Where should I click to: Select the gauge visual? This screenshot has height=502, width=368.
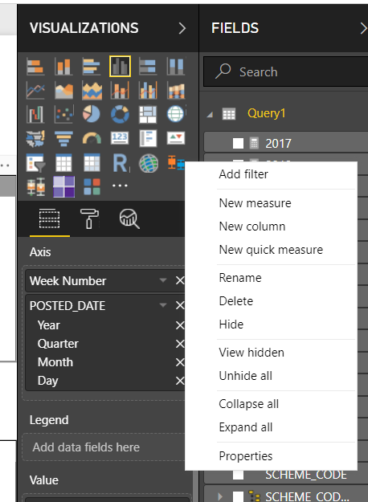(x=92, y=138)
